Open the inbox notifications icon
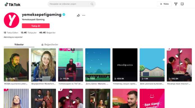The image size is (195, 108). pos(182,4)
